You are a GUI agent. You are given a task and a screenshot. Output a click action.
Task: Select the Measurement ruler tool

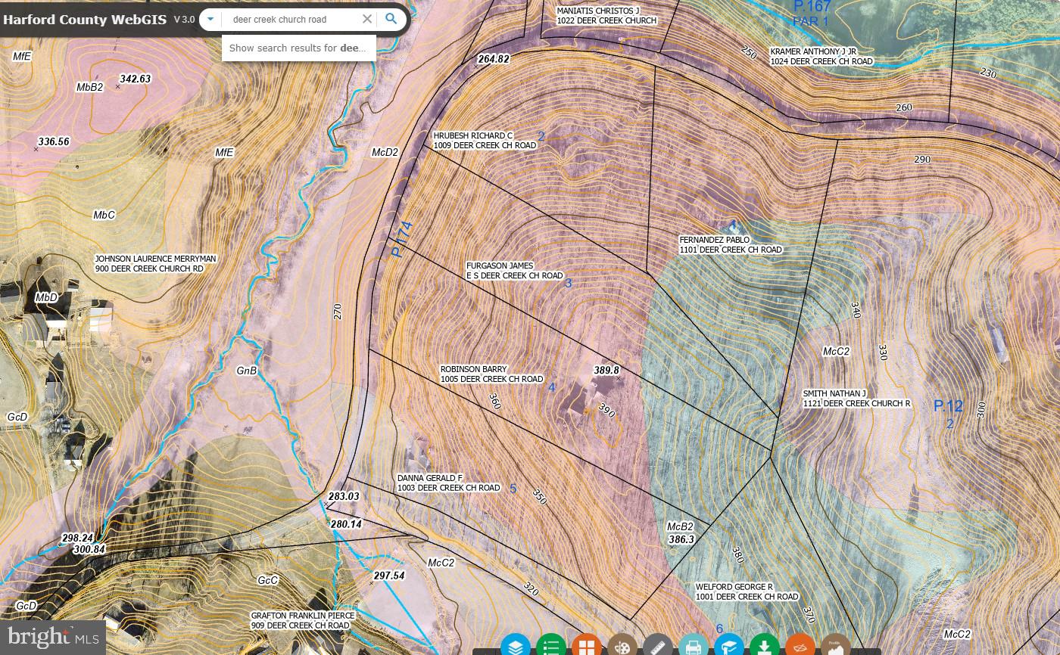point(658,647)
